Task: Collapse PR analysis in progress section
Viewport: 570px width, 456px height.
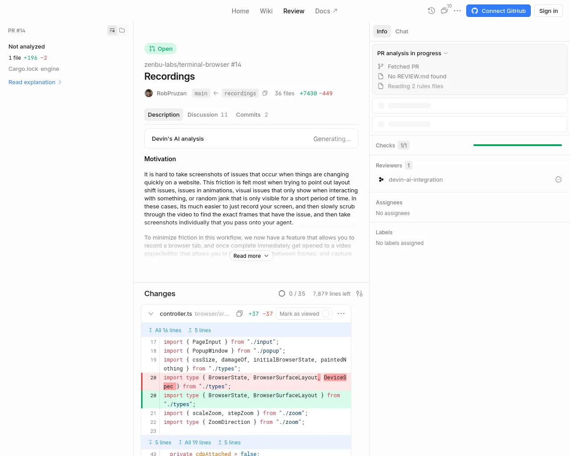Action: [412, 53]
